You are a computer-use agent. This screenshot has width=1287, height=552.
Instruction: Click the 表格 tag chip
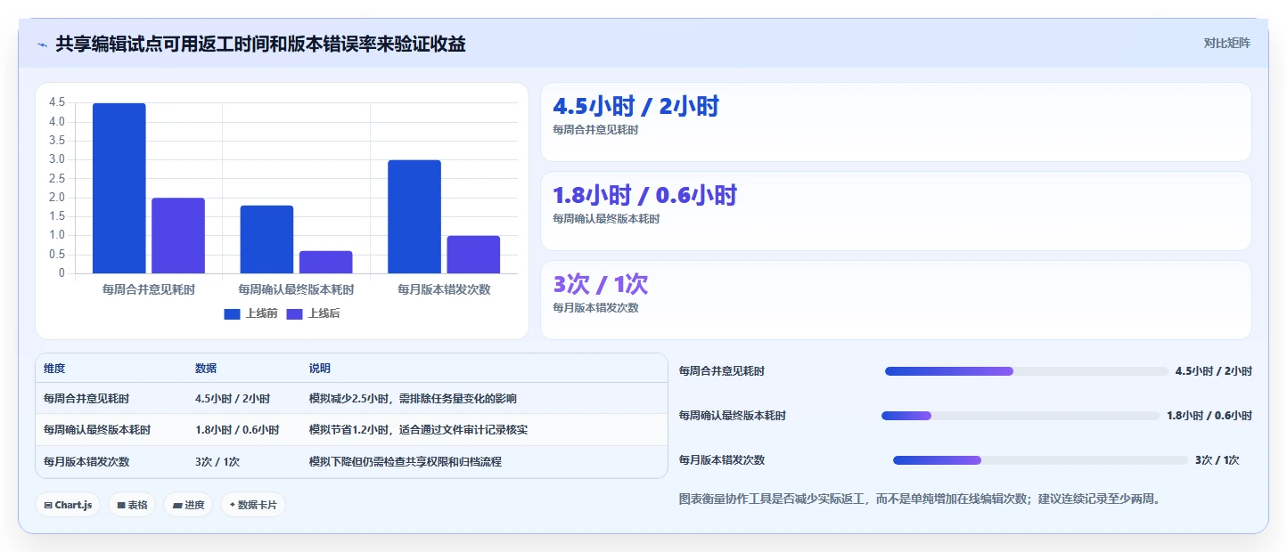click(132, 505)
